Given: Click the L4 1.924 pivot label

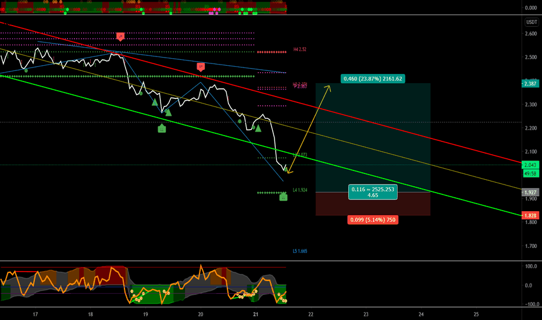Looking at the screenshot, I should click(299, 190).
